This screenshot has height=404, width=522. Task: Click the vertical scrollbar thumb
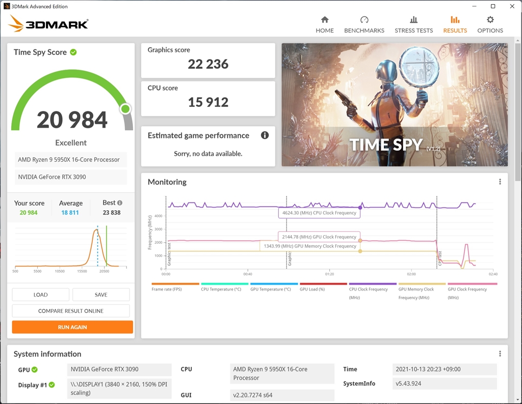pyautogui.click(x=517, y=111)
